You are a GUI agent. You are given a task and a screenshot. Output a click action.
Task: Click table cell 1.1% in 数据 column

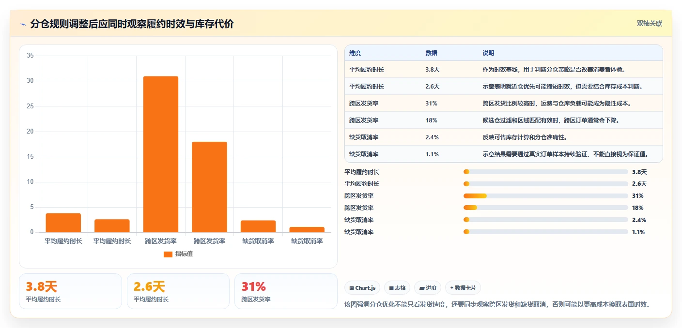click(432, 154)
